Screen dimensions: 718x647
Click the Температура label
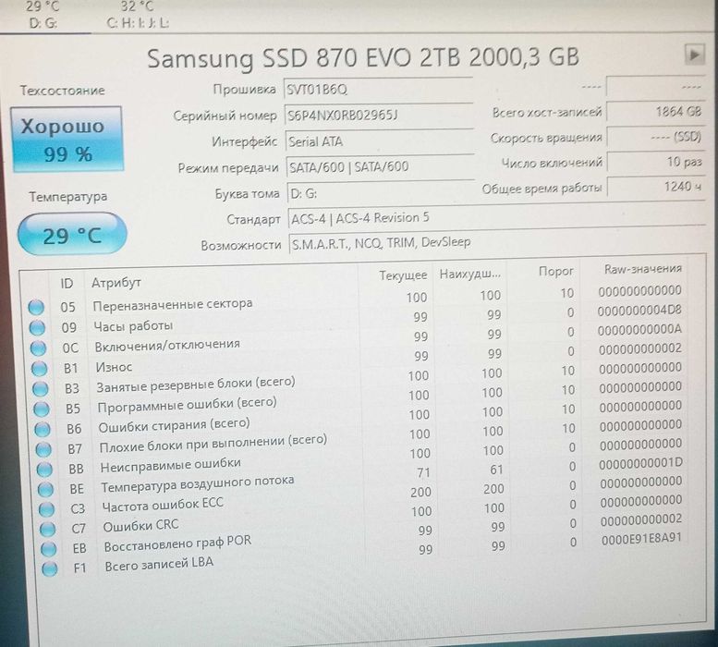click(x=67, y=197)
